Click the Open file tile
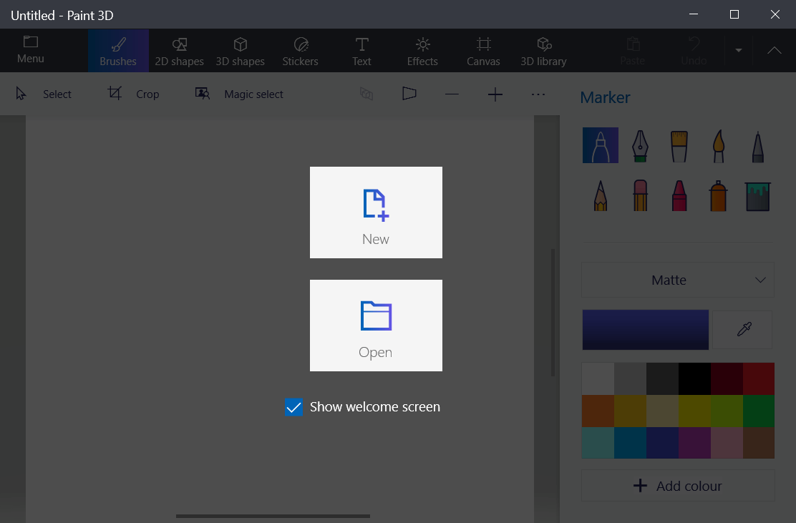The height and width of the screenshot is (523, 796). pos(377,326)
